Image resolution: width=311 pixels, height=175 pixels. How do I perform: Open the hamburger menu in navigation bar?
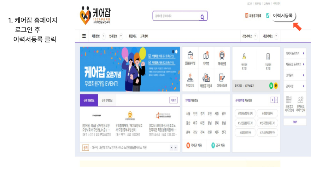[x=84, y=36]
